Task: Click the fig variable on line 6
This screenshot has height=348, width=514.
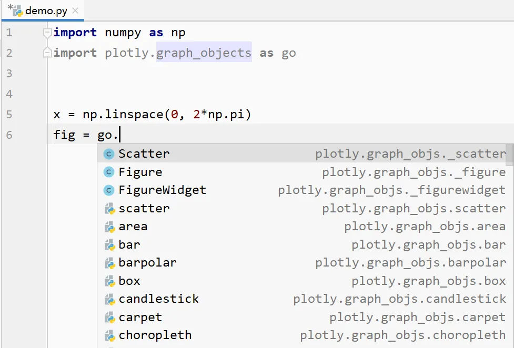Action: point(64,135)
